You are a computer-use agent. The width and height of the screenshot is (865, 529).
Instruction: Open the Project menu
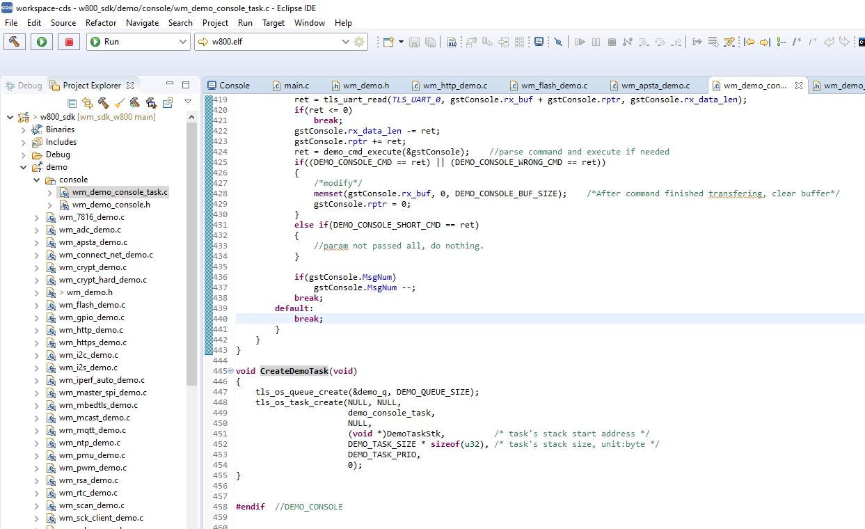215,23
